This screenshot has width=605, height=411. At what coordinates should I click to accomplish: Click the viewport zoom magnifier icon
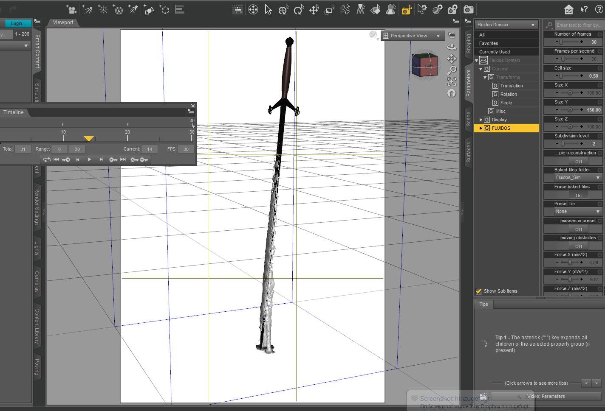(x=452, y=70)
